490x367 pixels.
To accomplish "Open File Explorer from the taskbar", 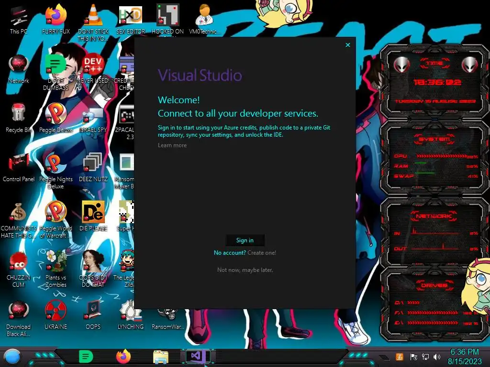I will coord(161,357).
